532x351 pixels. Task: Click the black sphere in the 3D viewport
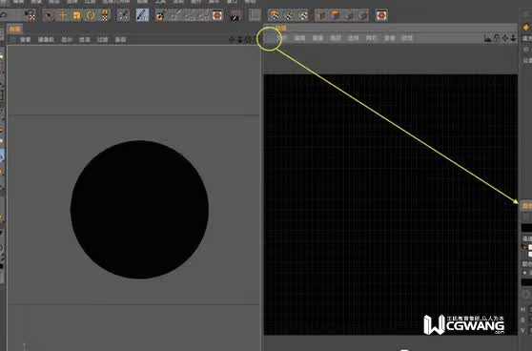(139, 210)
